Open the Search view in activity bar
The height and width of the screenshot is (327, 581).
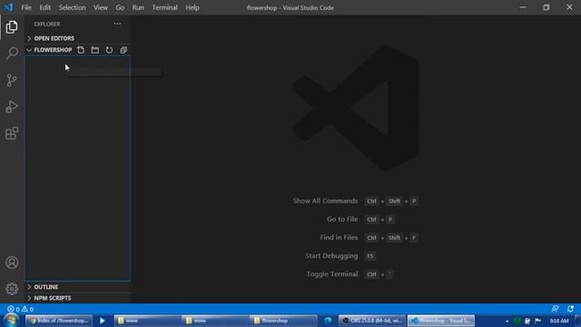click(x=12, y=53)
